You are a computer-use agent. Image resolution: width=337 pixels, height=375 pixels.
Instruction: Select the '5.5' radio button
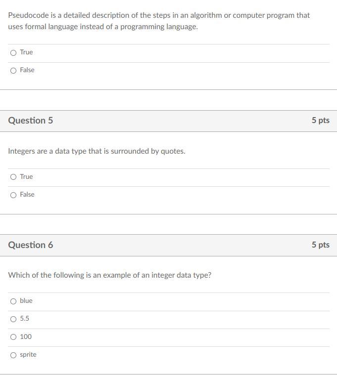[13, 319]
